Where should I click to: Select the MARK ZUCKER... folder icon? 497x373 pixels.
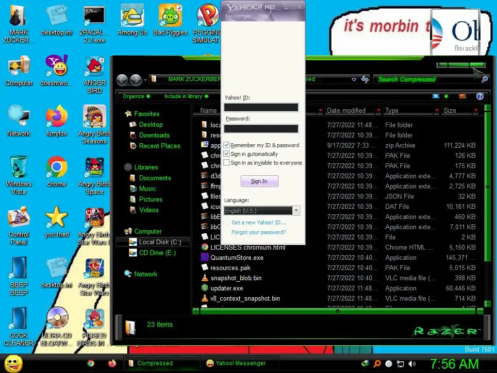[x=19, y=24]
